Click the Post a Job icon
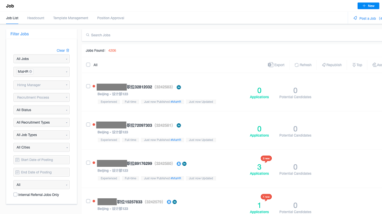382x214 pixels. pos(355,18)
